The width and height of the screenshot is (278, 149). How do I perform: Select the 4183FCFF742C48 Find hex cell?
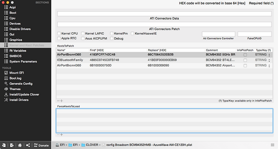pyautogui.click(x=102, y=55)
